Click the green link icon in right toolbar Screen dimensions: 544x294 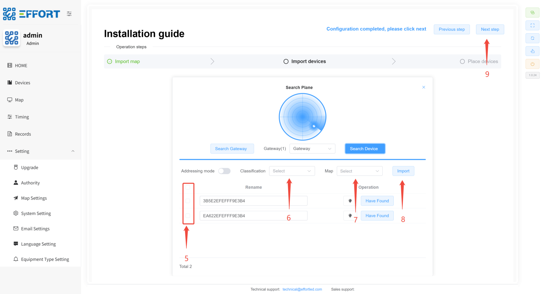[532, 13]
